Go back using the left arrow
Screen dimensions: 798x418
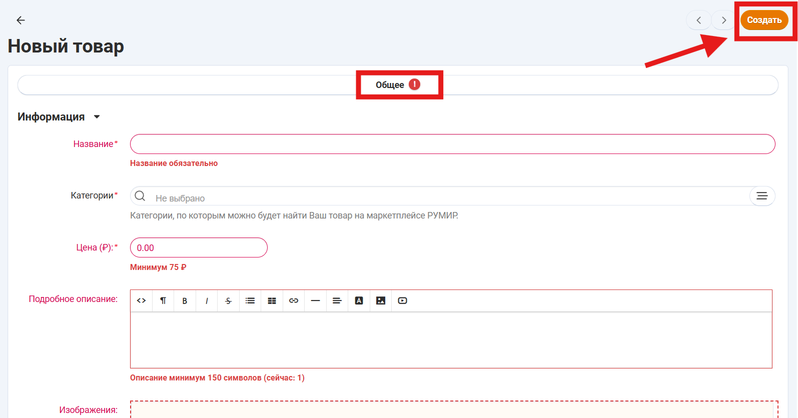click(x=21, y=20)
